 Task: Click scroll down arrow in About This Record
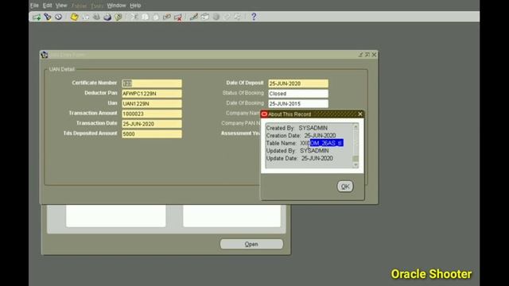click(356, 164)
